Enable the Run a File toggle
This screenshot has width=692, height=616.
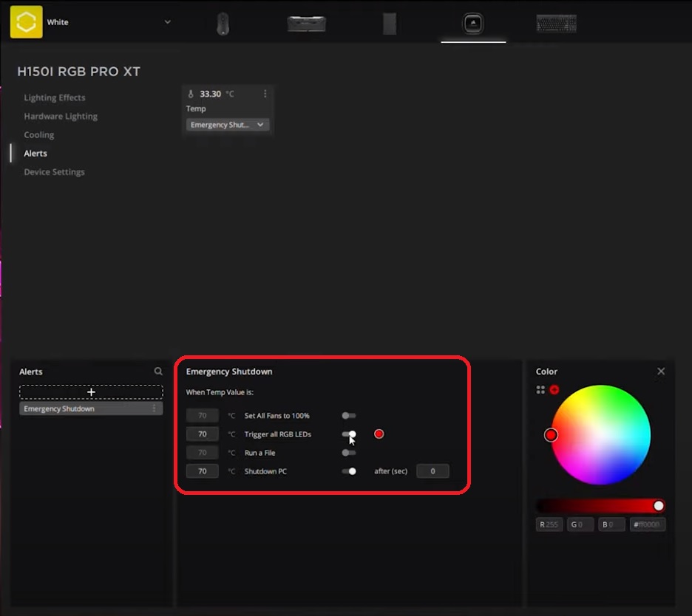[x=348, y=453]
